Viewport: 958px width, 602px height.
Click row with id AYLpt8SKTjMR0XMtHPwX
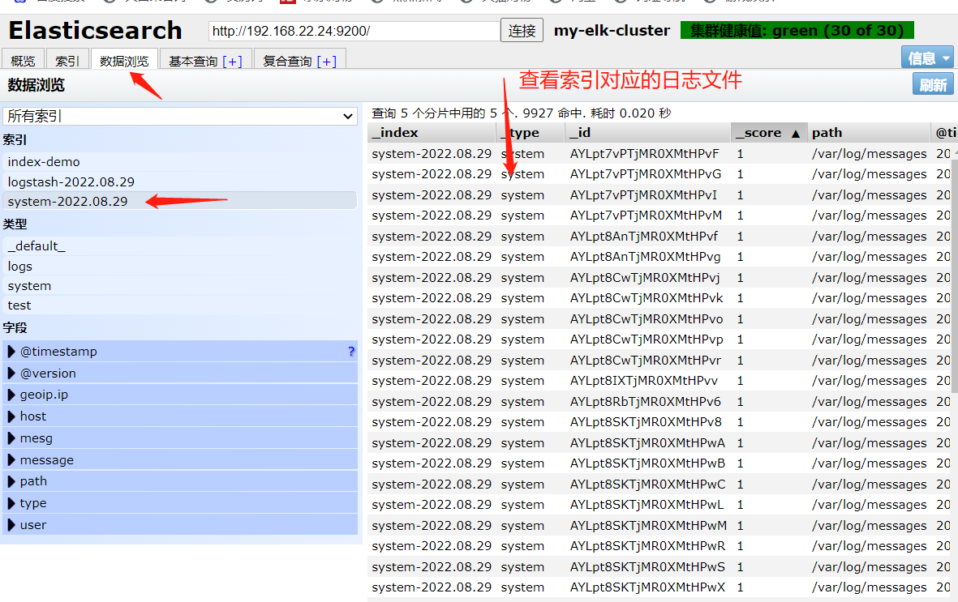click(659, 587)
